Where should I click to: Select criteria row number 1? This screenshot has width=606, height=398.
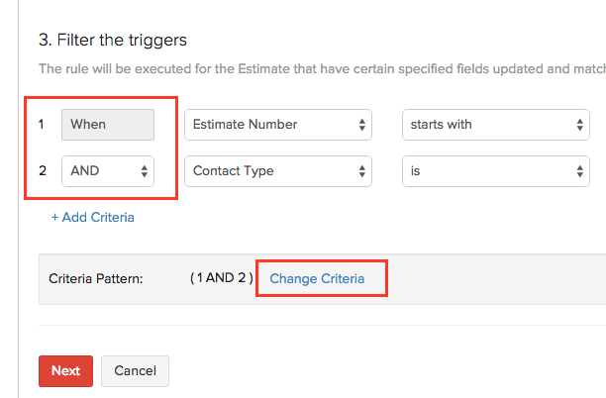[x=42, y=125]
